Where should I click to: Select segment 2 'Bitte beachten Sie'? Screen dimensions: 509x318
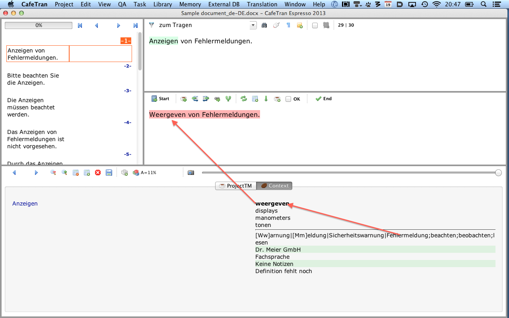point(33,79)
